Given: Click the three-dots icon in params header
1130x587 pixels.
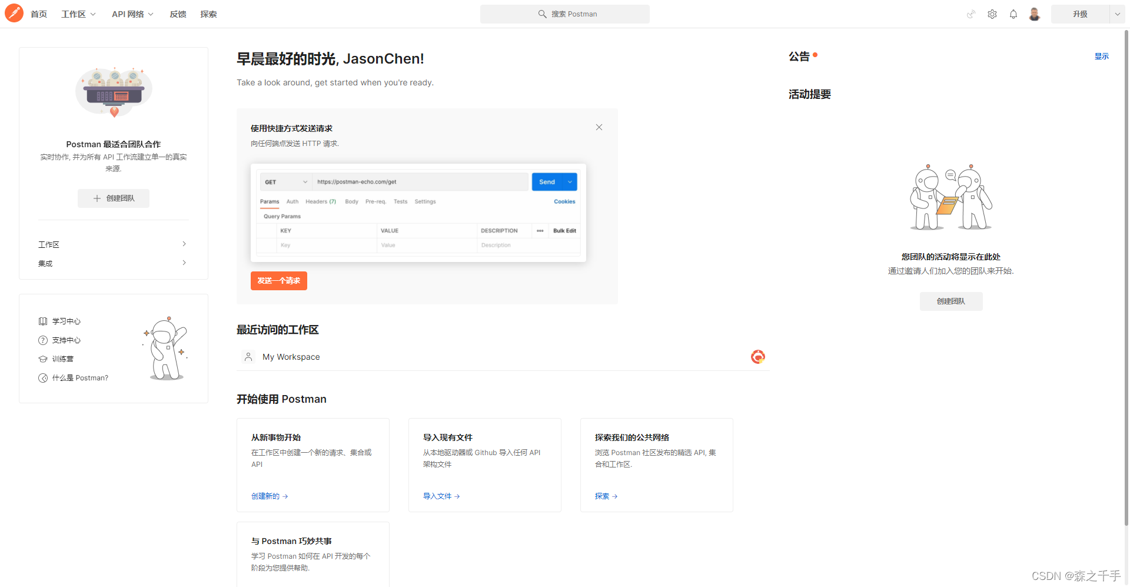Looking at the screenshot, I should pyautogui.click(x=540, y=231).
